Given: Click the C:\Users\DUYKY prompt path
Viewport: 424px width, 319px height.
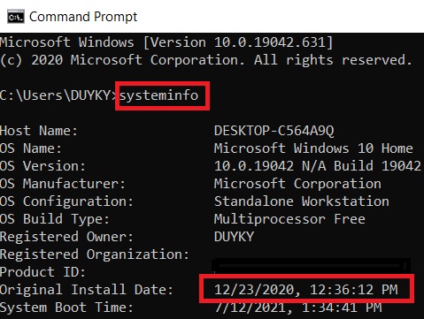Looking at the screenshot, I should [58, 95].
